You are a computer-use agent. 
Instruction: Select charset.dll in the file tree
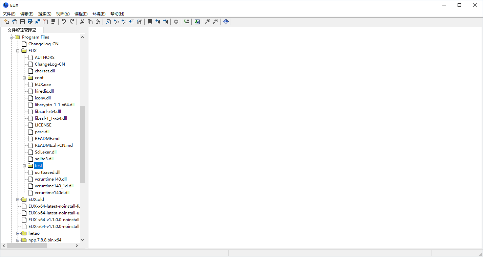(x=45, y=71)
